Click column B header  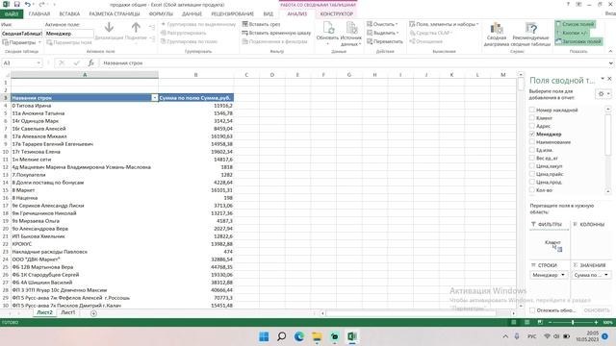[x=195, y=75]
